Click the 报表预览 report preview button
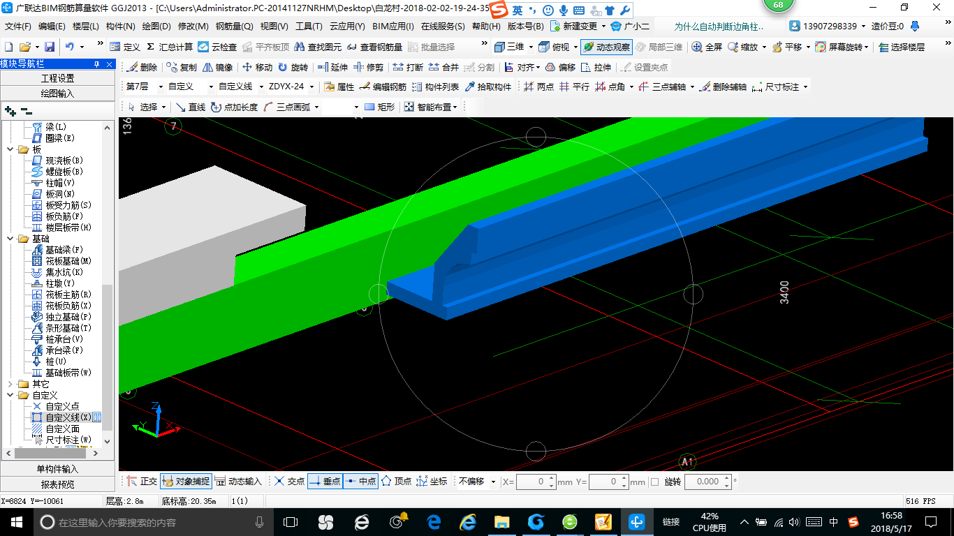This screenshot has height=536, width=954. click(57, 484)
